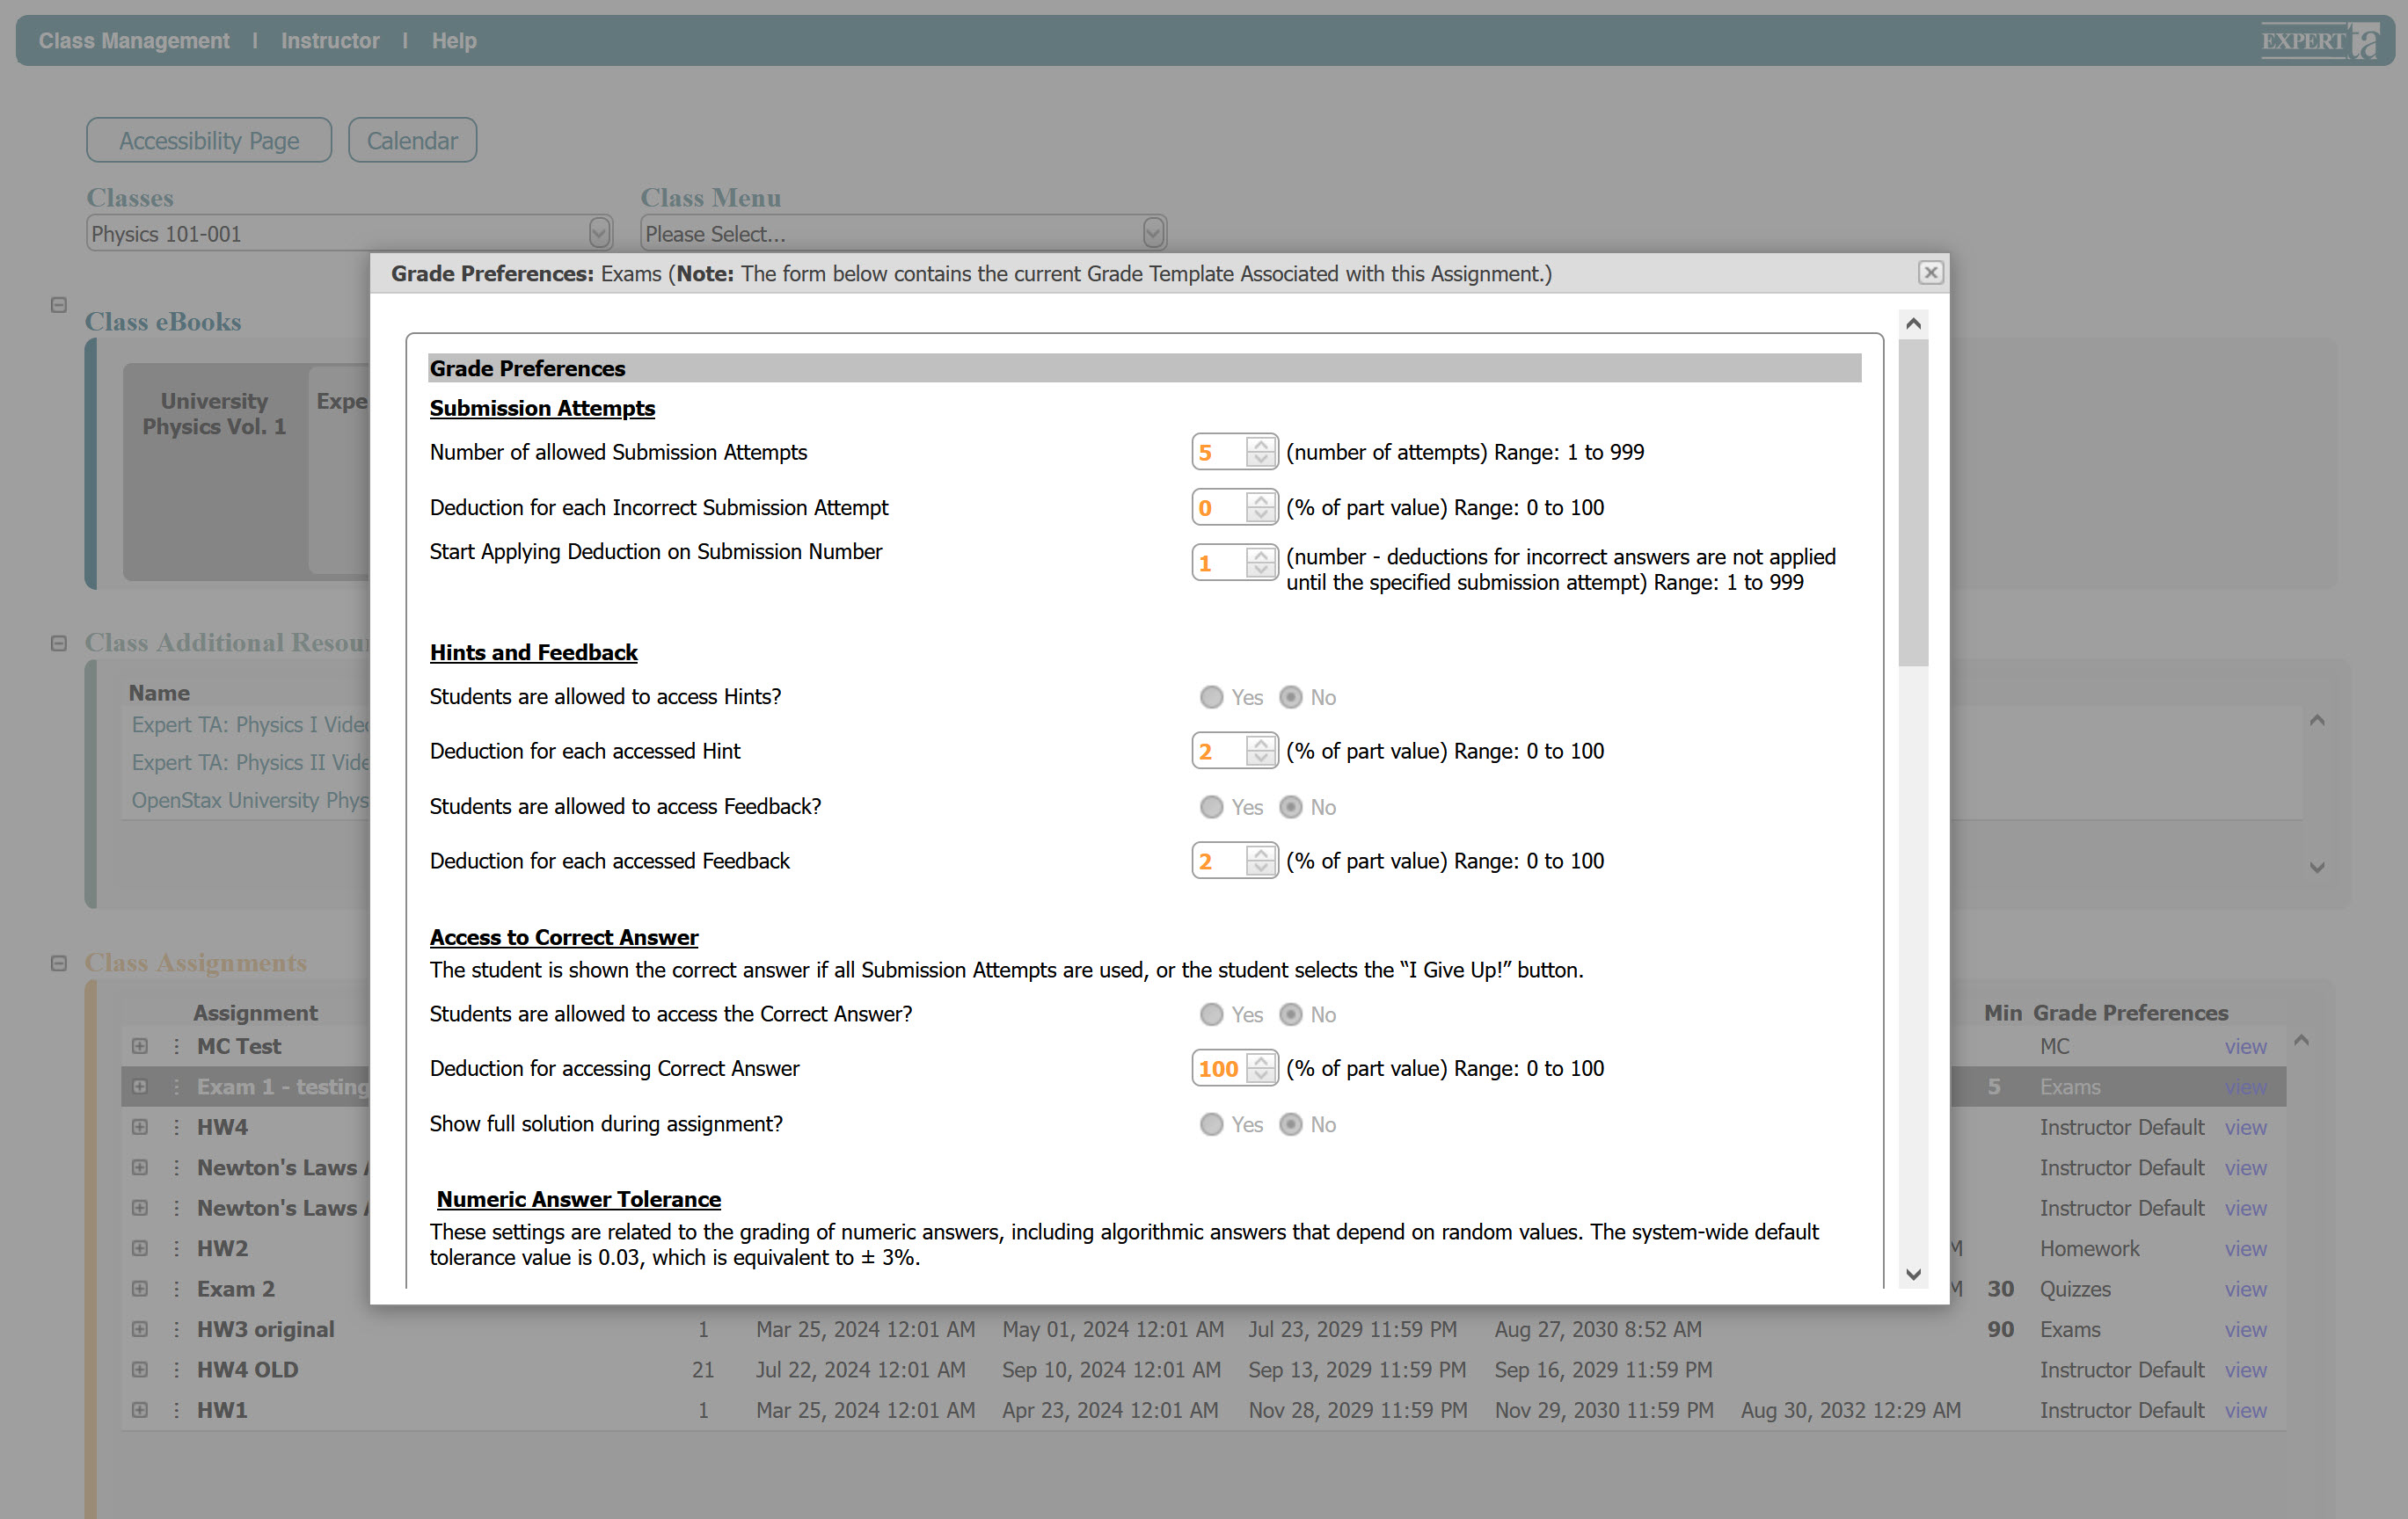The height and width of the screenshot is (1519, 2408).
Task: Select Yes for showing full solution
Action: (x=1211, y=1124)
